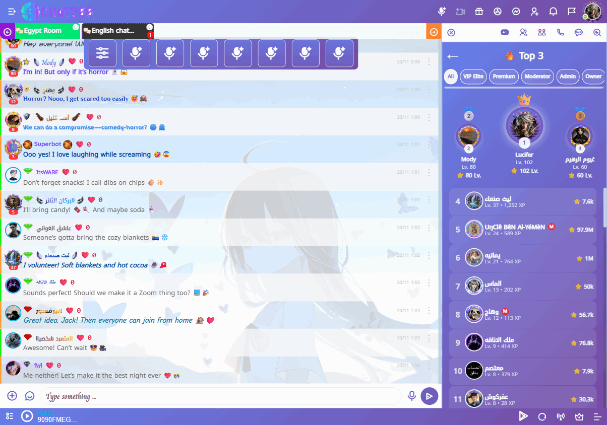Open the gift icon in top bar
The height and width of the screenshot is (425, 607).
[x=479, y=12]
